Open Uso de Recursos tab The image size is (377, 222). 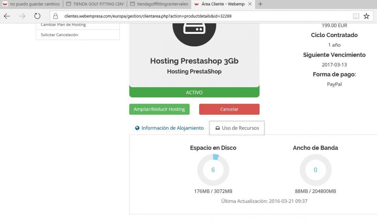(237, 128)
